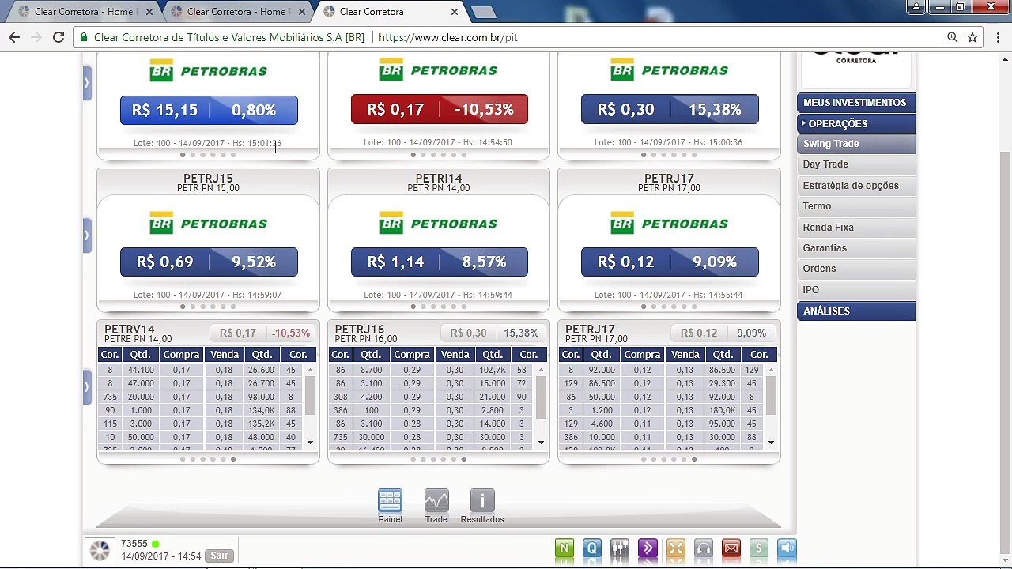The image size is (1012, 569).
Task: Select the active Clear Corretora tab
Action: coord(386,12)
